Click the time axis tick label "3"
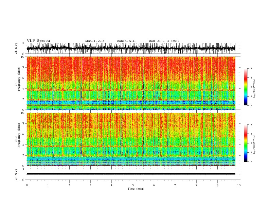Viewport: 269px width, 208px height. (x=90, y=185)
